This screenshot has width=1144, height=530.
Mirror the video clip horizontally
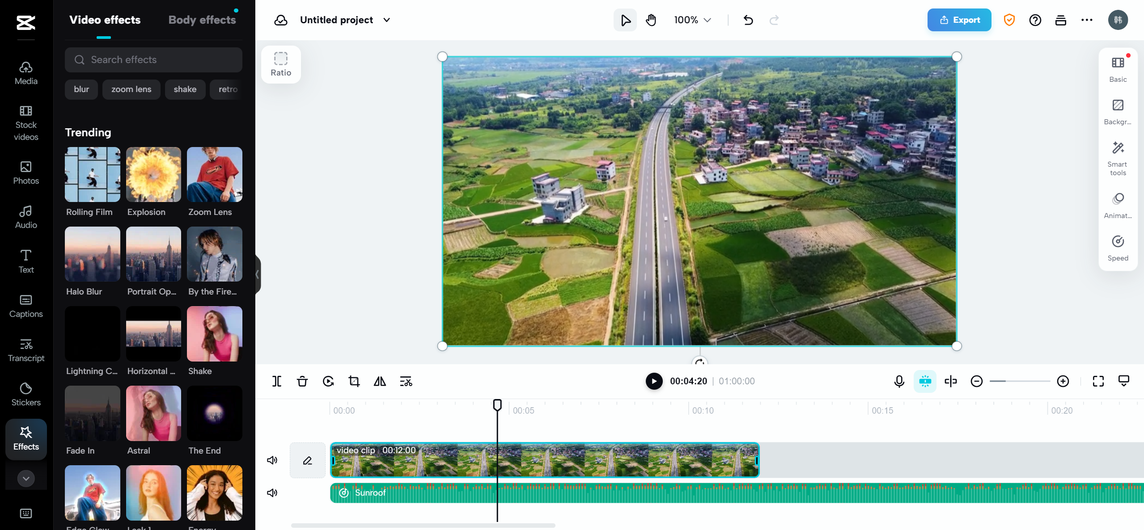point(379,381)
